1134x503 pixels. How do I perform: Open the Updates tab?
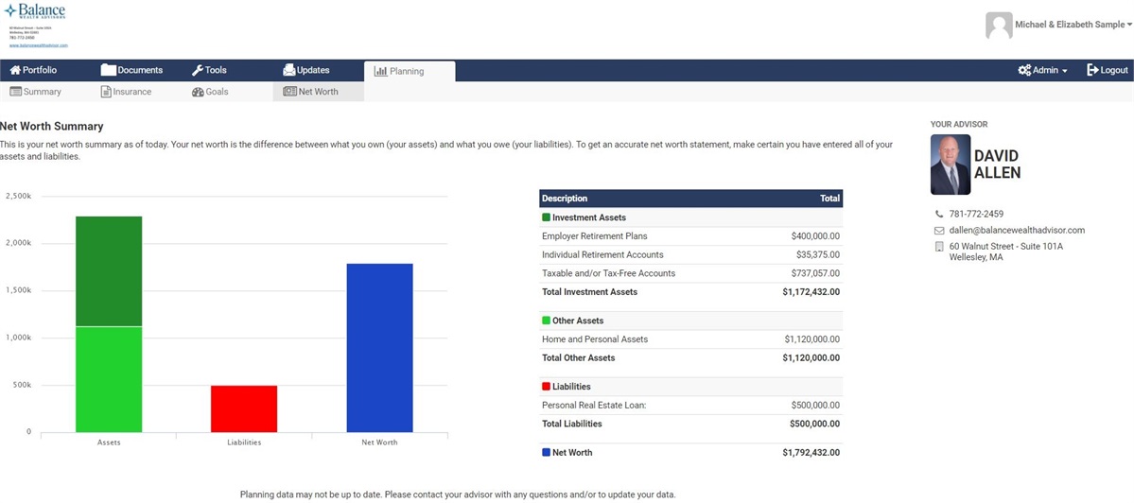click(305, 70)
